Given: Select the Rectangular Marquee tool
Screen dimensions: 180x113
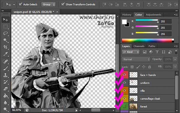Looking at the screenshot, I should coord(5,26).
